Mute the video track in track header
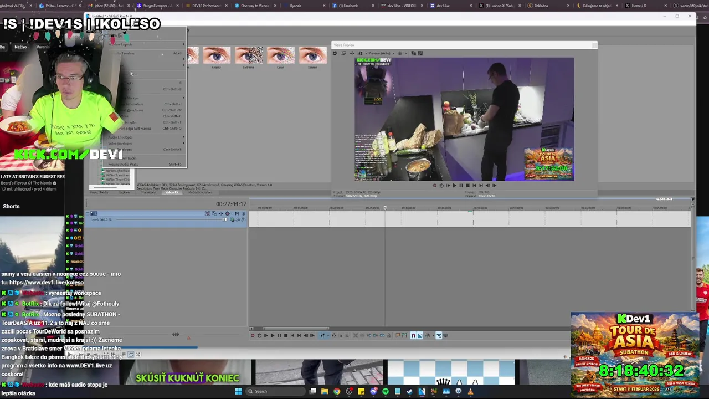Viewport: 709px width, 399px height. point(237,213)
